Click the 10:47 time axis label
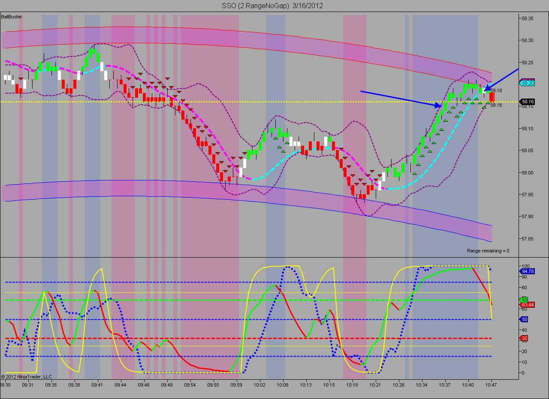Image resolution: width=549 pixels, height=399 pixels. pos(491,385)
